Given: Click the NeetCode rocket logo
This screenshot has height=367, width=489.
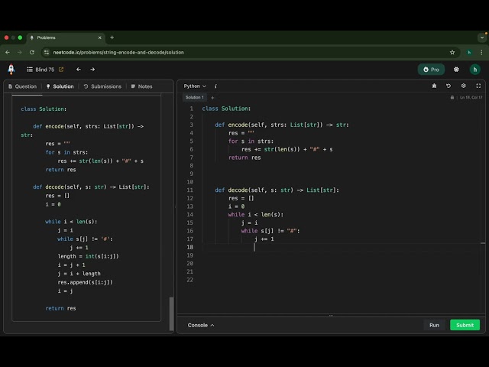Looking at the screenshot, I should pyautogui.click(x=11, y=69).
